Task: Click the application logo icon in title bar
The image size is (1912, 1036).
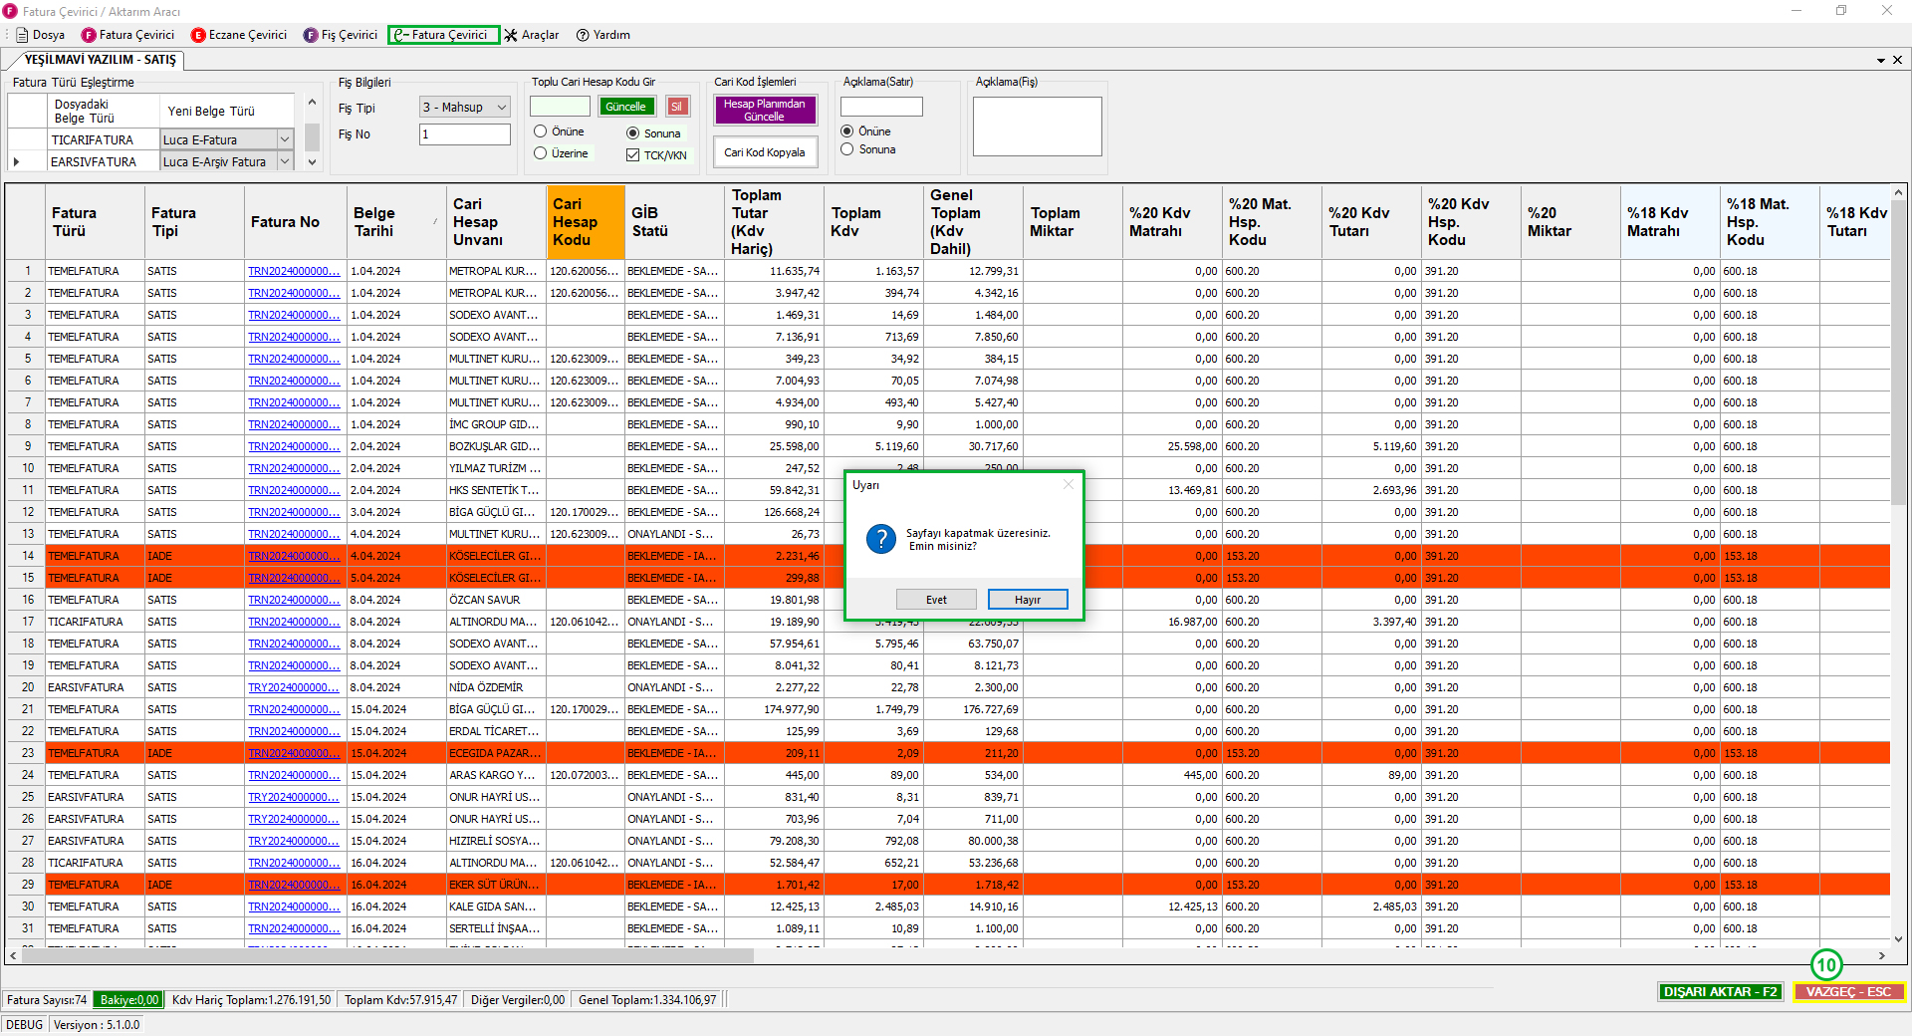Action: click(10, 11)
